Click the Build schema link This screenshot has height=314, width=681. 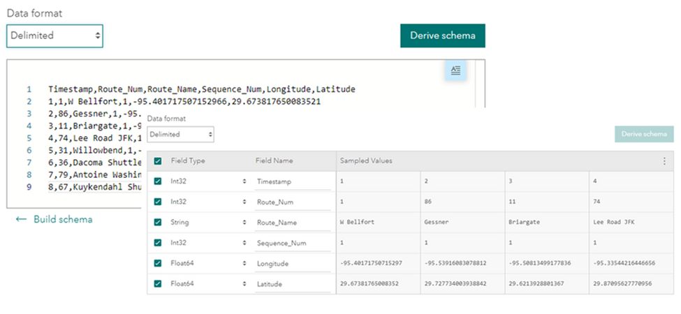point(63,219)
